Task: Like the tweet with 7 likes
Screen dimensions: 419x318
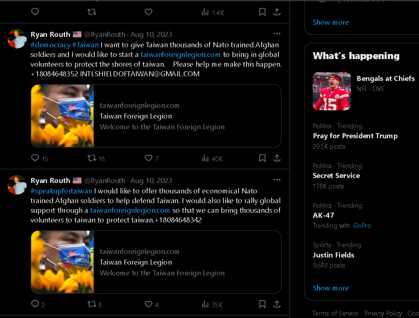Action: click(148, 158)
